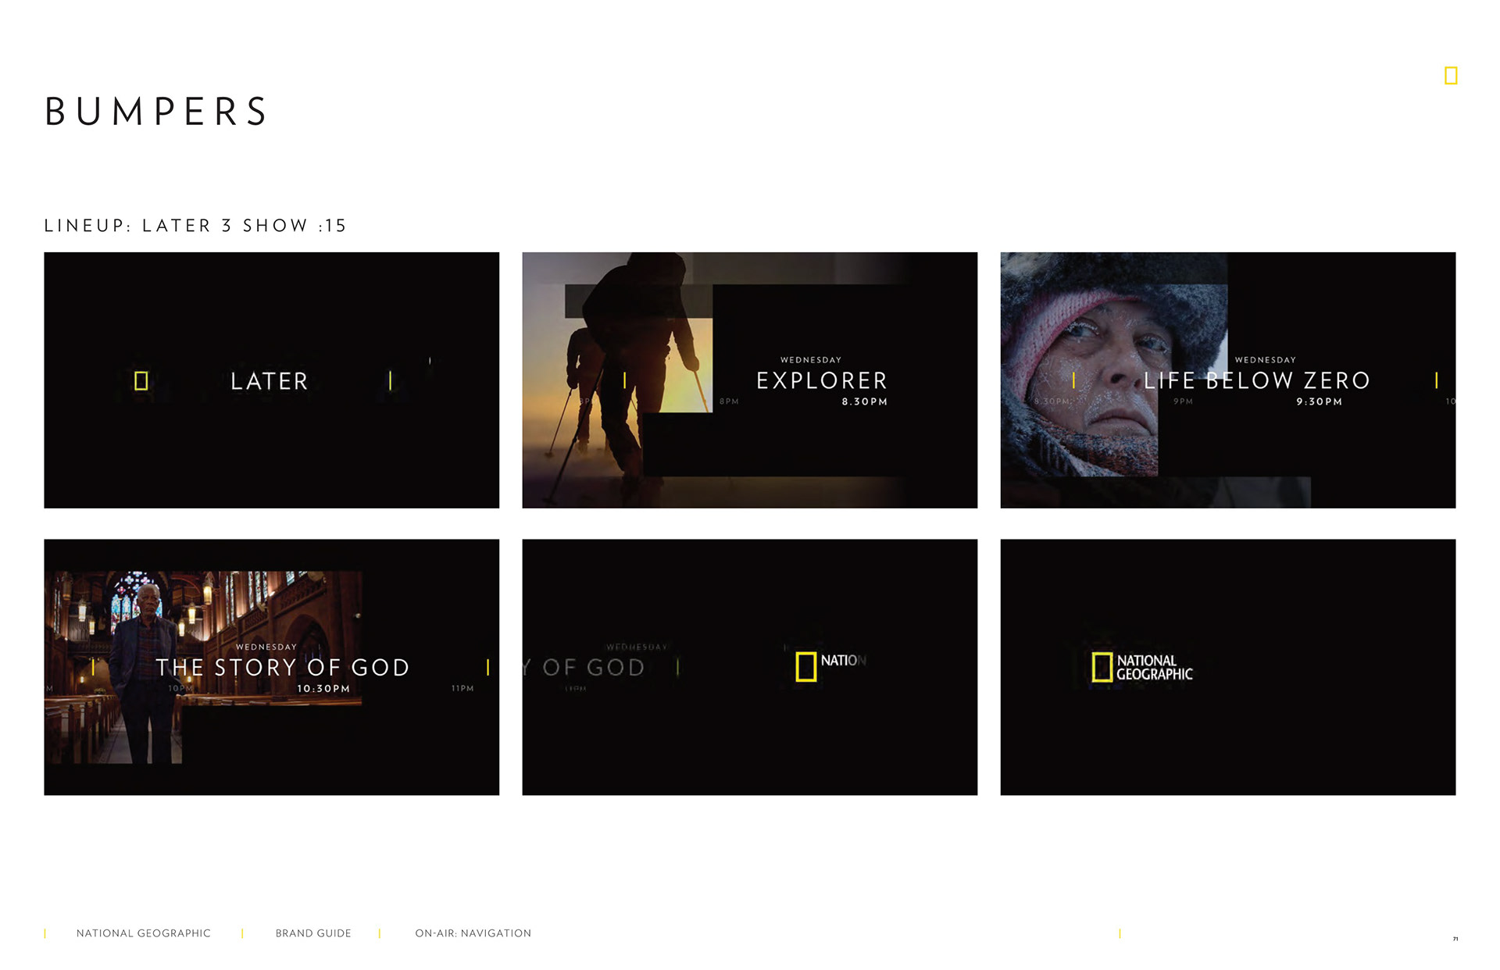The width and height of the screenshot is (1500, 970).
Task: Click the yellow frame logo at top right
Action: pos(1451,76)
